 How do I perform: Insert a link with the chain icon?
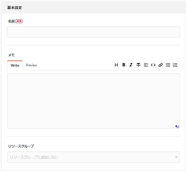pyautogui.click(x=160, y=65)
